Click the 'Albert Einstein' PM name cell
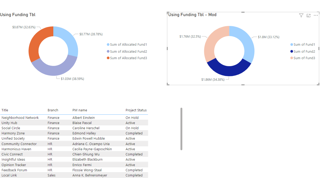 (84, 118)
